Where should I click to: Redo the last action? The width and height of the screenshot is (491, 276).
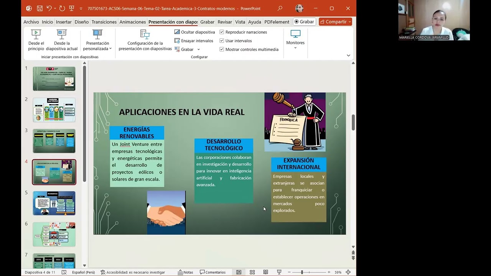click(x=62, y=8)
